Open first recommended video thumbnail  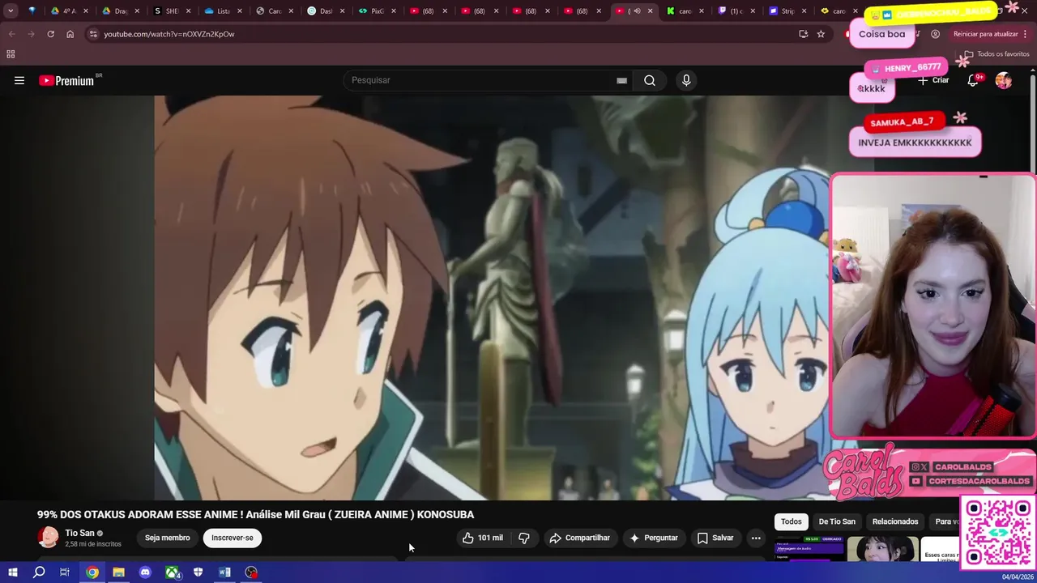point(809,548)
